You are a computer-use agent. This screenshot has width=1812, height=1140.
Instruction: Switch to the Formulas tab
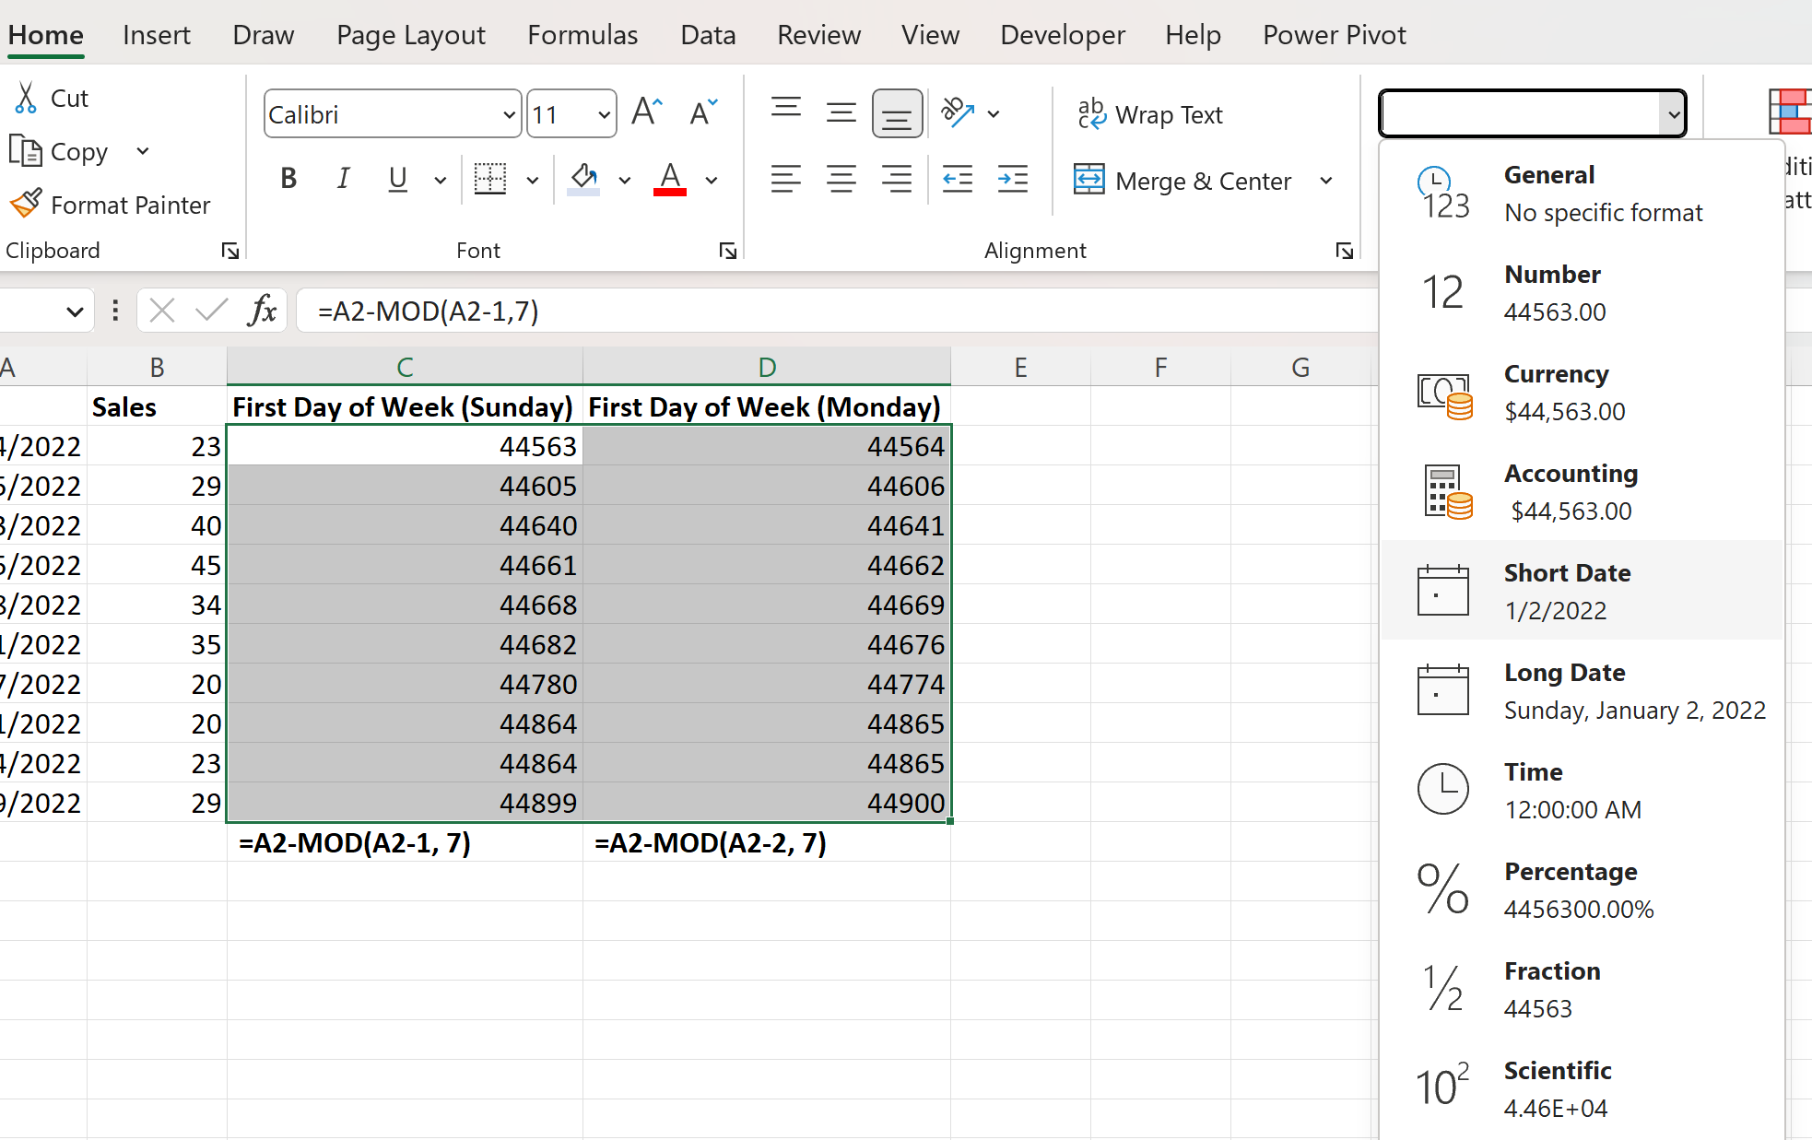(x=582, y=34)
